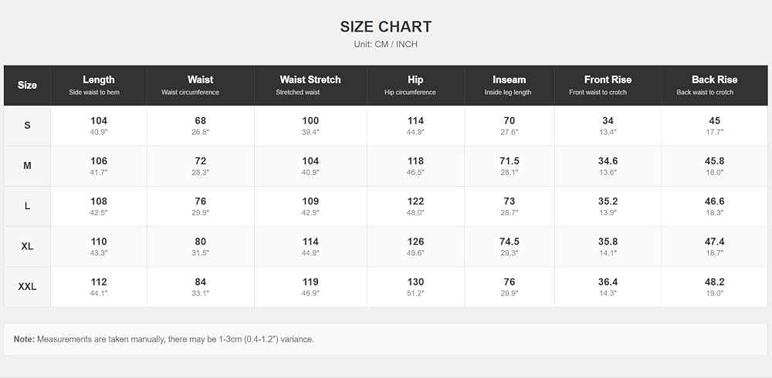The height and width of the screenshot is (378, 772).
Task: Click the 122 hip value for L
Action: click(415, 201)
